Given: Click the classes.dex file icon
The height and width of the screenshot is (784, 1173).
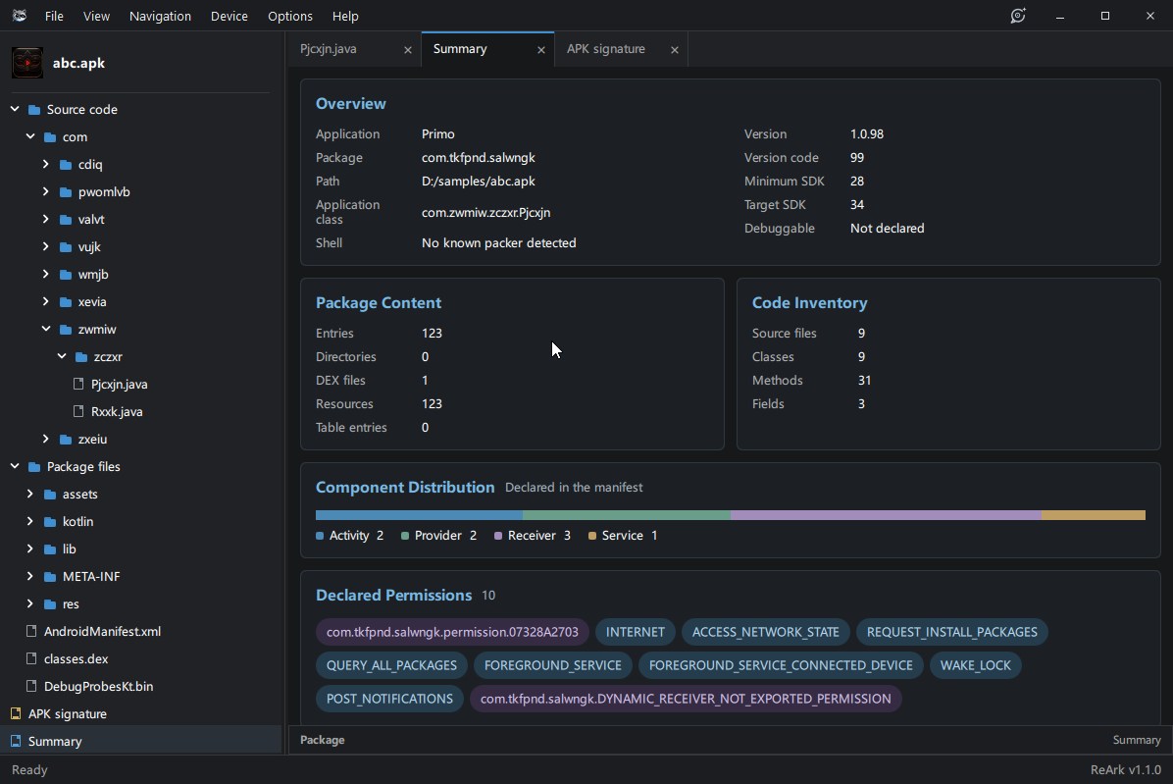Looking at the screenshot, I should 31,659.
